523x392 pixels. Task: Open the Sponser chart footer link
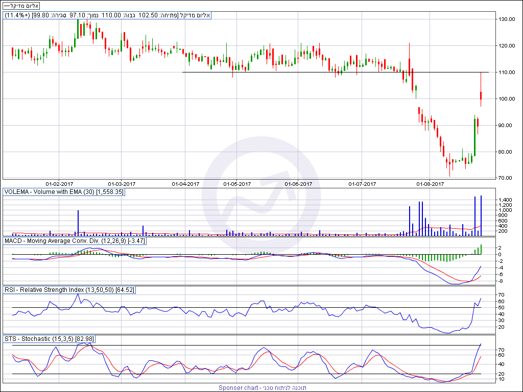pyautogui.click(x=263, y=388)
